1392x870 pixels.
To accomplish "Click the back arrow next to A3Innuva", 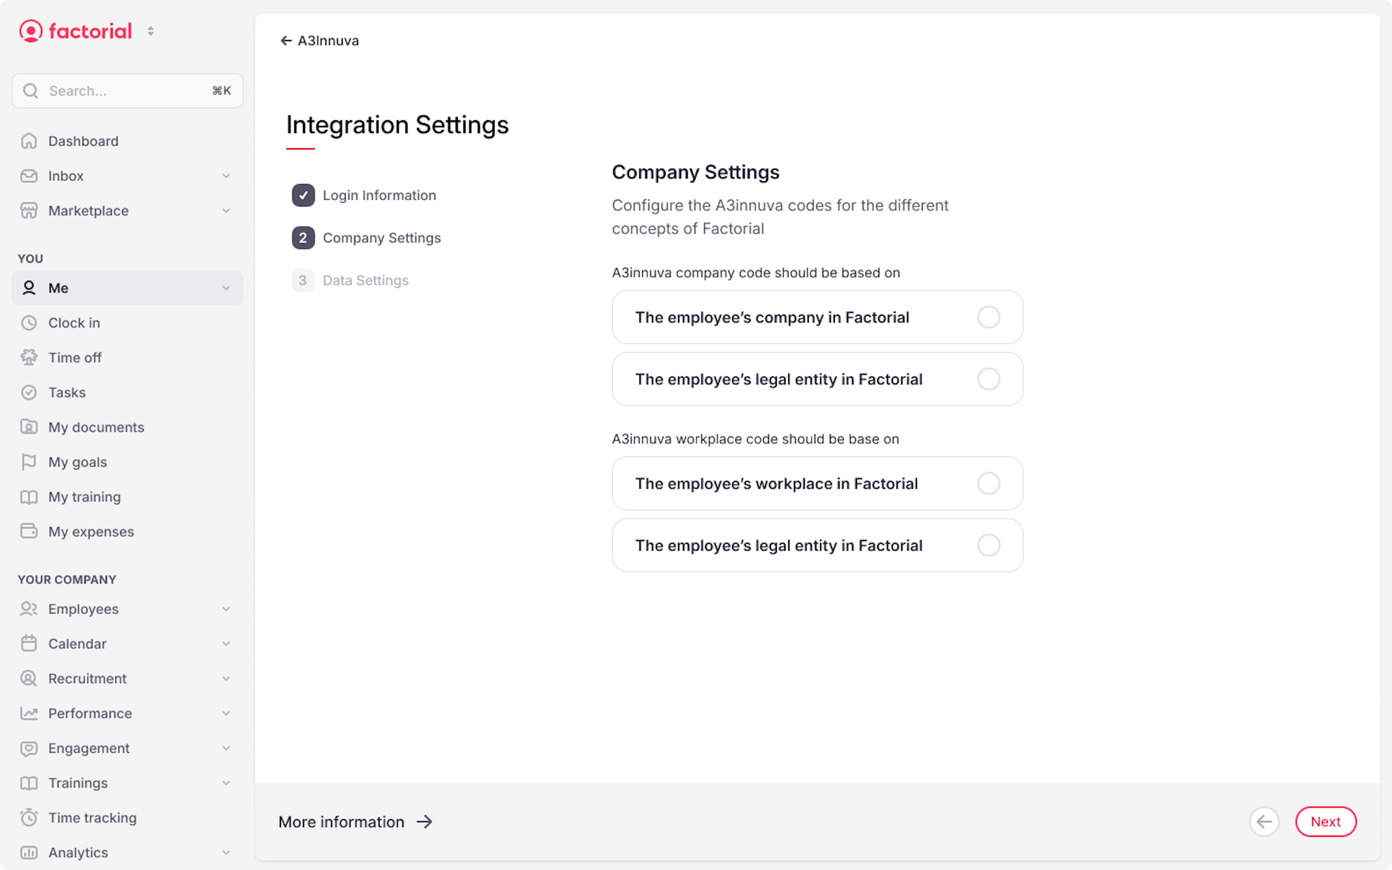I will 286,40.
